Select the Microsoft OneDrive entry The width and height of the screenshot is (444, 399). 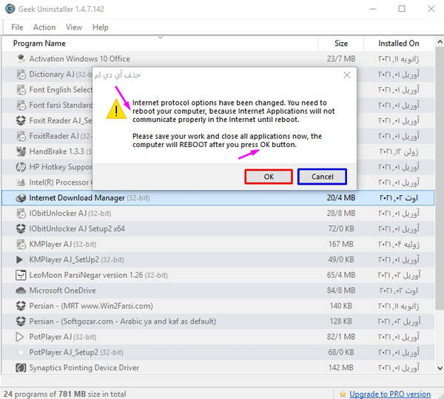tap(218, 290)
